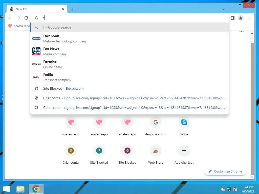Image resolution: width=259 pixels, height=194 pixels.
Task: Click the muted volume tray icon
Action: coord(223,189)
